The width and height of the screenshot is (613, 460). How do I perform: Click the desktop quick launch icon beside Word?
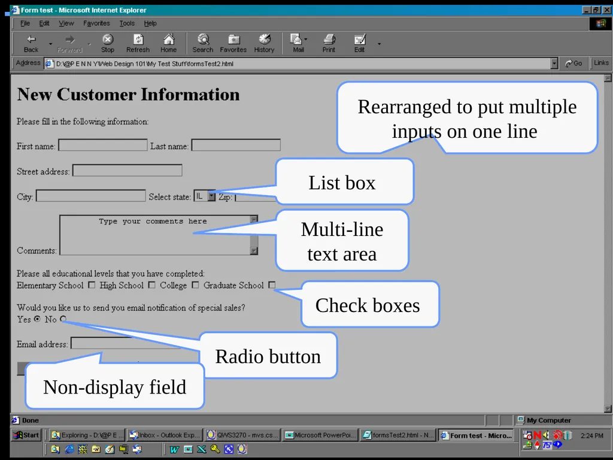[188, 449]
